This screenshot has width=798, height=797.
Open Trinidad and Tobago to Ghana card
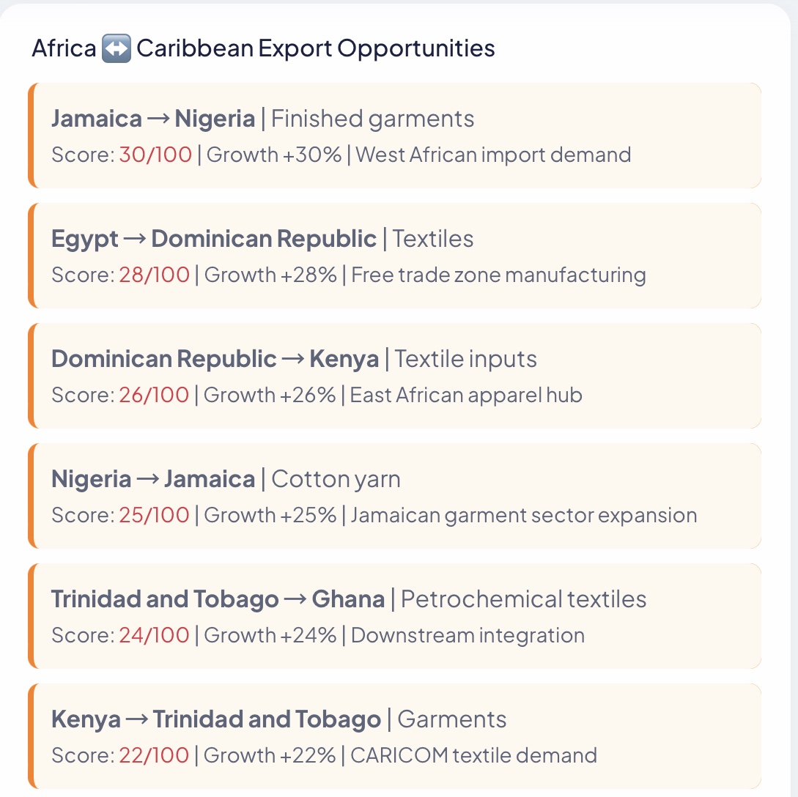point(394,616)
